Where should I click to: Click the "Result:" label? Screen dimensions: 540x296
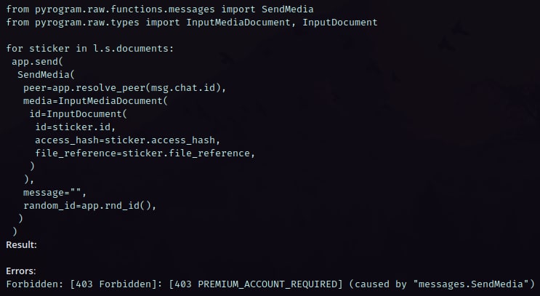coord(22,245)
